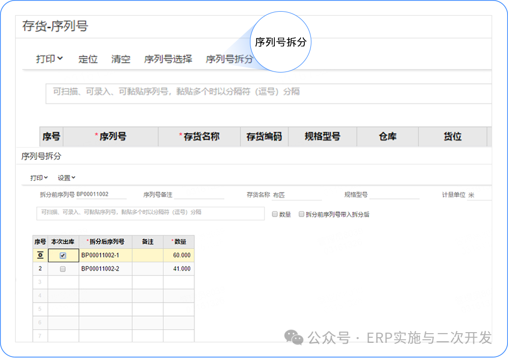Click the WeChat logo in the watermark
The width and height of the screenshot is (508, 358).
(294, 337)
